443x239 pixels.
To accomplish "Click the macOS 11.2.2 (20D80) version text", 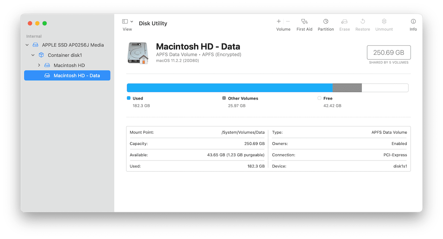I will pyautogui.click(x=177, y=61).
